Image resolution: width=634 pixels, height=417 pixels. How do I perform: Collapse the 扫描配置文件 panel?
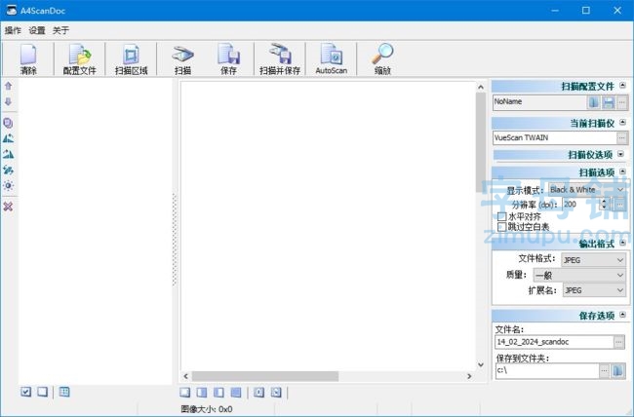[x=622, y=86]
